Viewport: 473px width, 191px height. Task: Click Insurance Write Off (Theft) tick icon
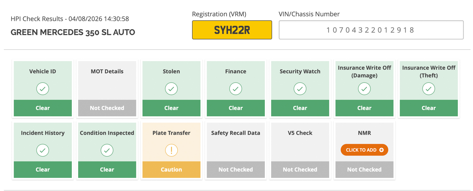coord(429,89)
